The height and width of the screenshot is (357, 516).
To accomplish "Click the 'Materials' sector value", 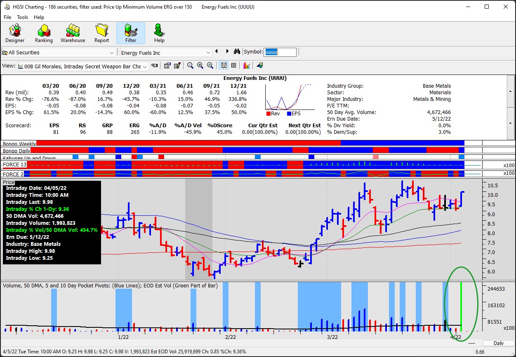I will tap(440, 93).
